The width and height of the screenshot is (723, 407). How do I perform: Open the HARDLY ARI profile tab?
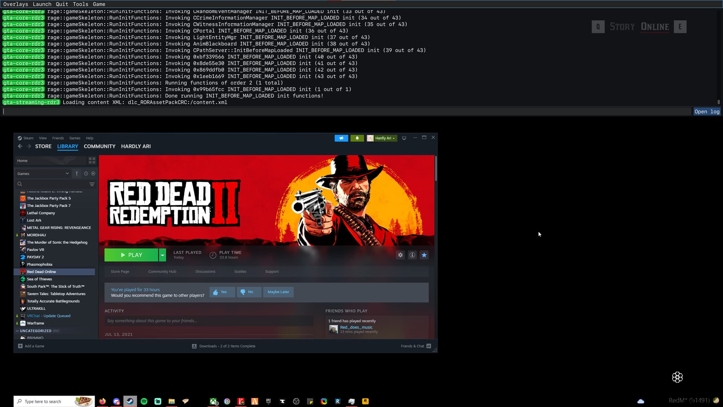click(x=136, y=146)
